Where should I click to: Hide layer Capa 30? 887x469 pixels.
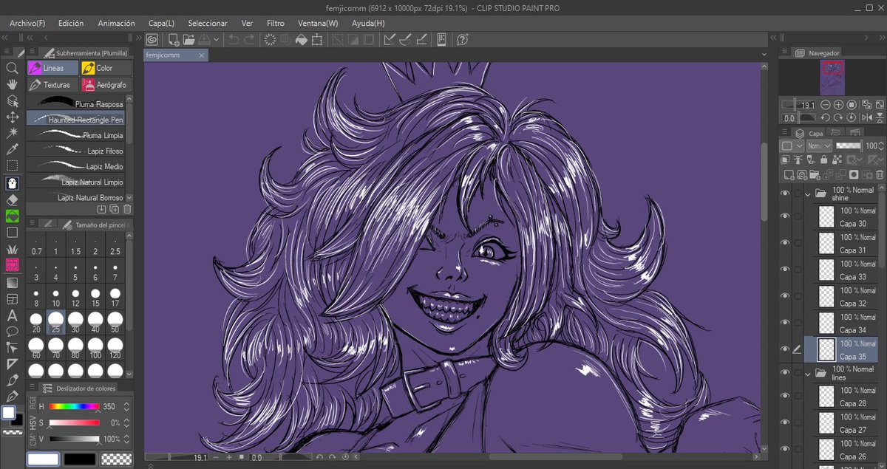point(786,216)
